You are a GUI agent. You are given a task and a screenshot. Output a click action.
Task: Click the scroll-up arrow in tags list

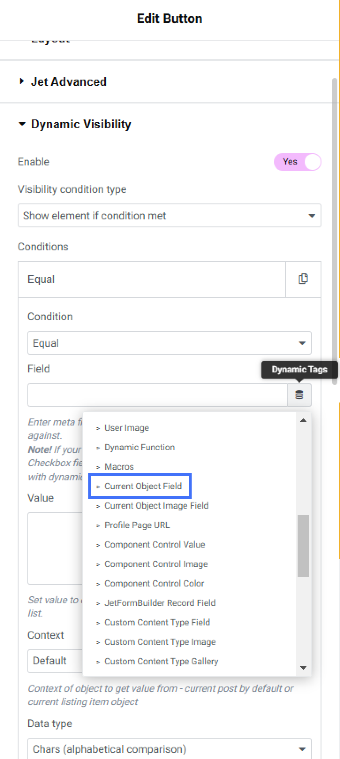pyautogui.click(x=303, y=420)
